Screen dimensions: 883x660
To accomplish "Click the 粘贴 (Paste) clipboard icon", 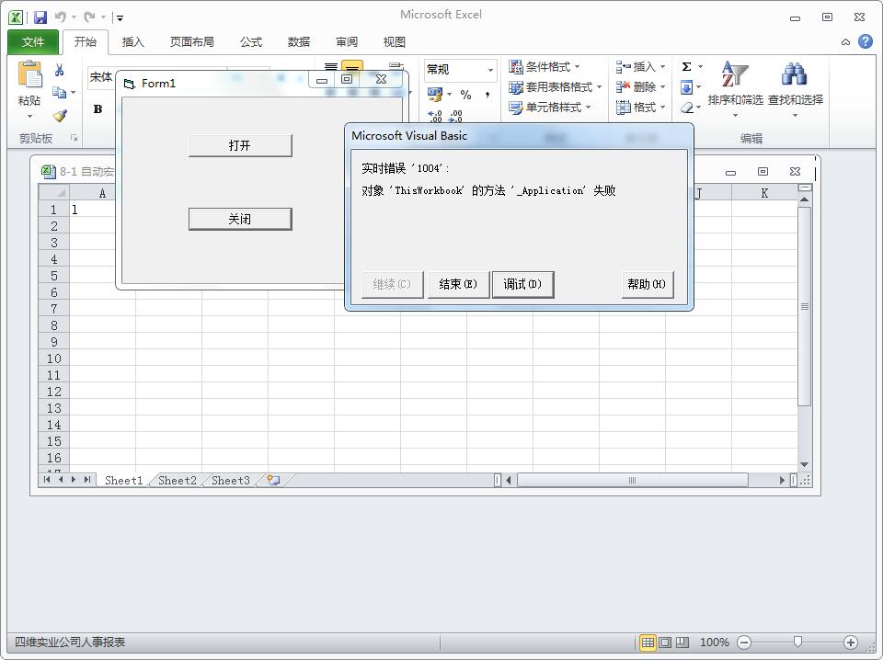I will 29,74.
